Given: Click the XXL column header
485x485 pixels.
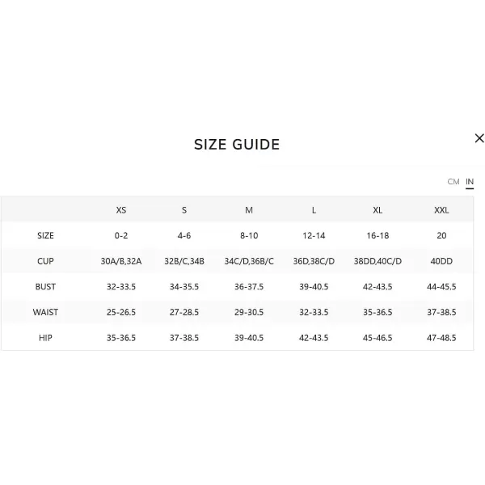Looking at the screenshot, I should click(x=441, y=210).
